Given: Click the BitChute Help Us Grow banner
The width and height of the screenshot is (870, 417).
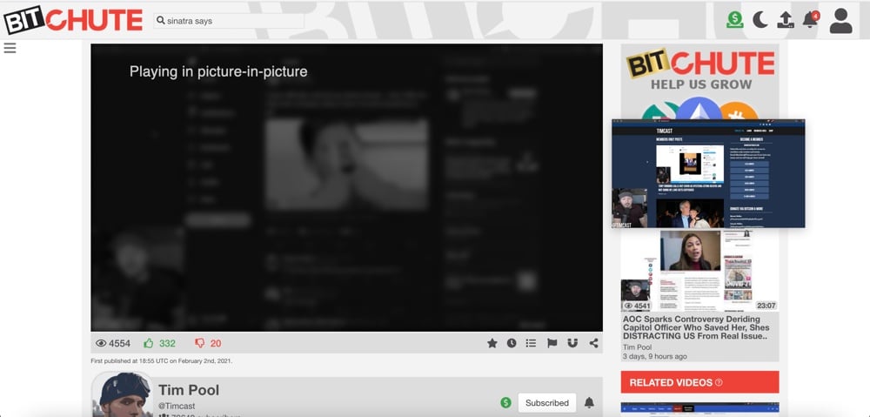Looking at the screenshot, I should pos(700,81).
